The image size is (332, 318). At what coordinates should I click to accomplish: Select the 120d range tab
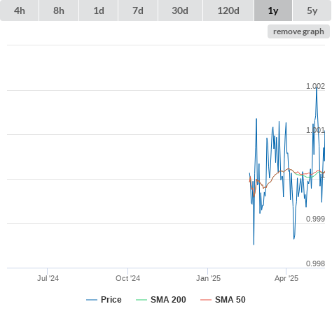[228, 10]
